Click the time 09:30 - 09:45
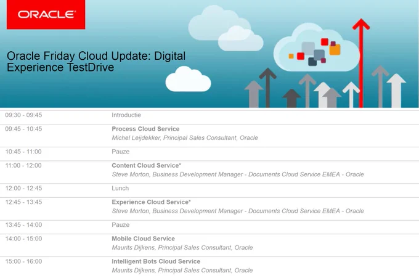419x278 pixels. click(x=23, y=115)
